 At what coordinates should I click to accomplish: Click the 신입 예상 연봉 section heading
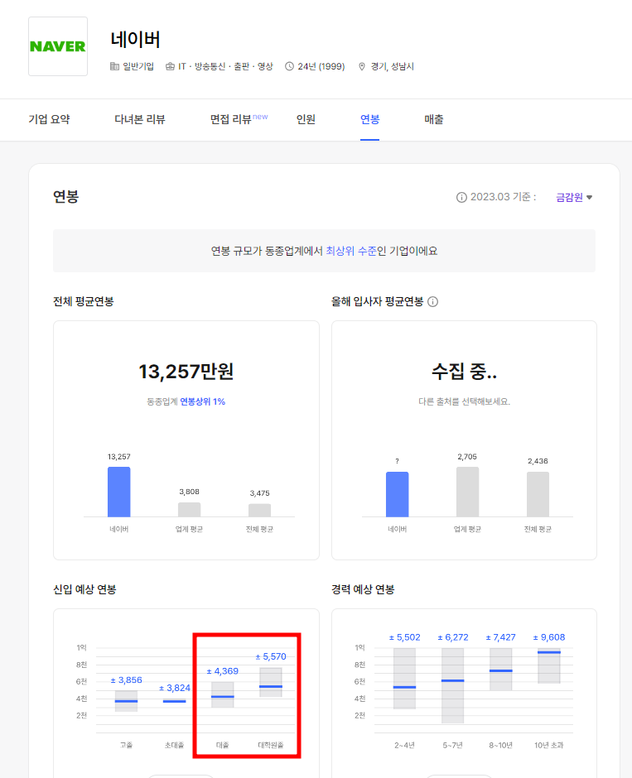(x=84, y=589)
